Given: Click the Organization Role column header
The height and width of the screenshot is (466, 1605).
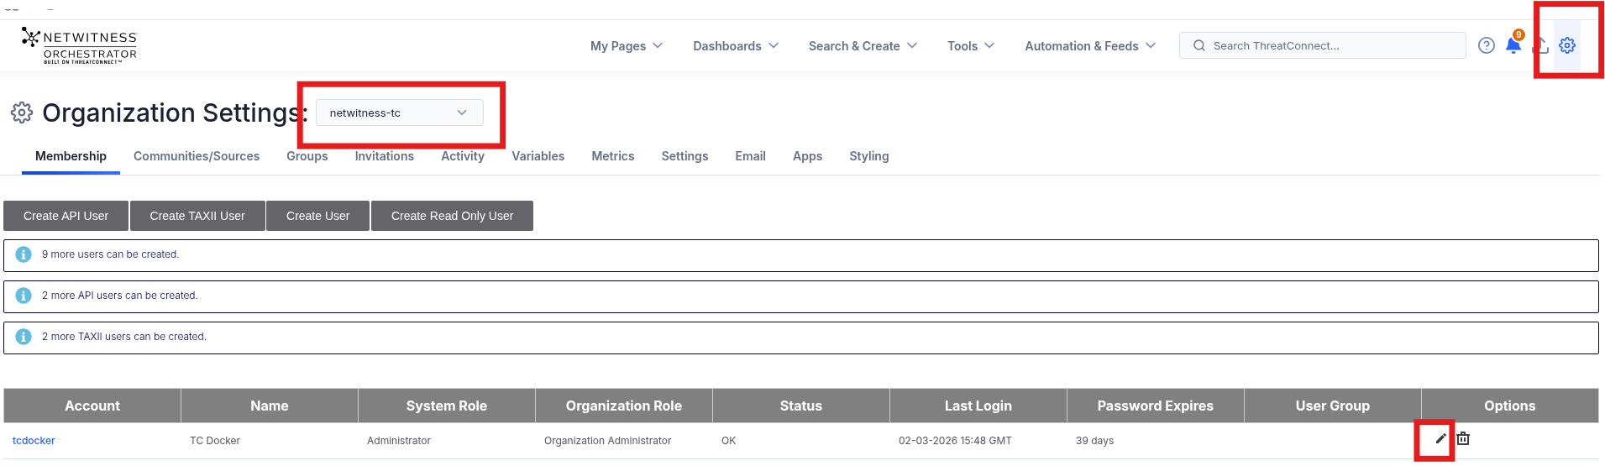Looking at the screenshot, I should point(624,406).
